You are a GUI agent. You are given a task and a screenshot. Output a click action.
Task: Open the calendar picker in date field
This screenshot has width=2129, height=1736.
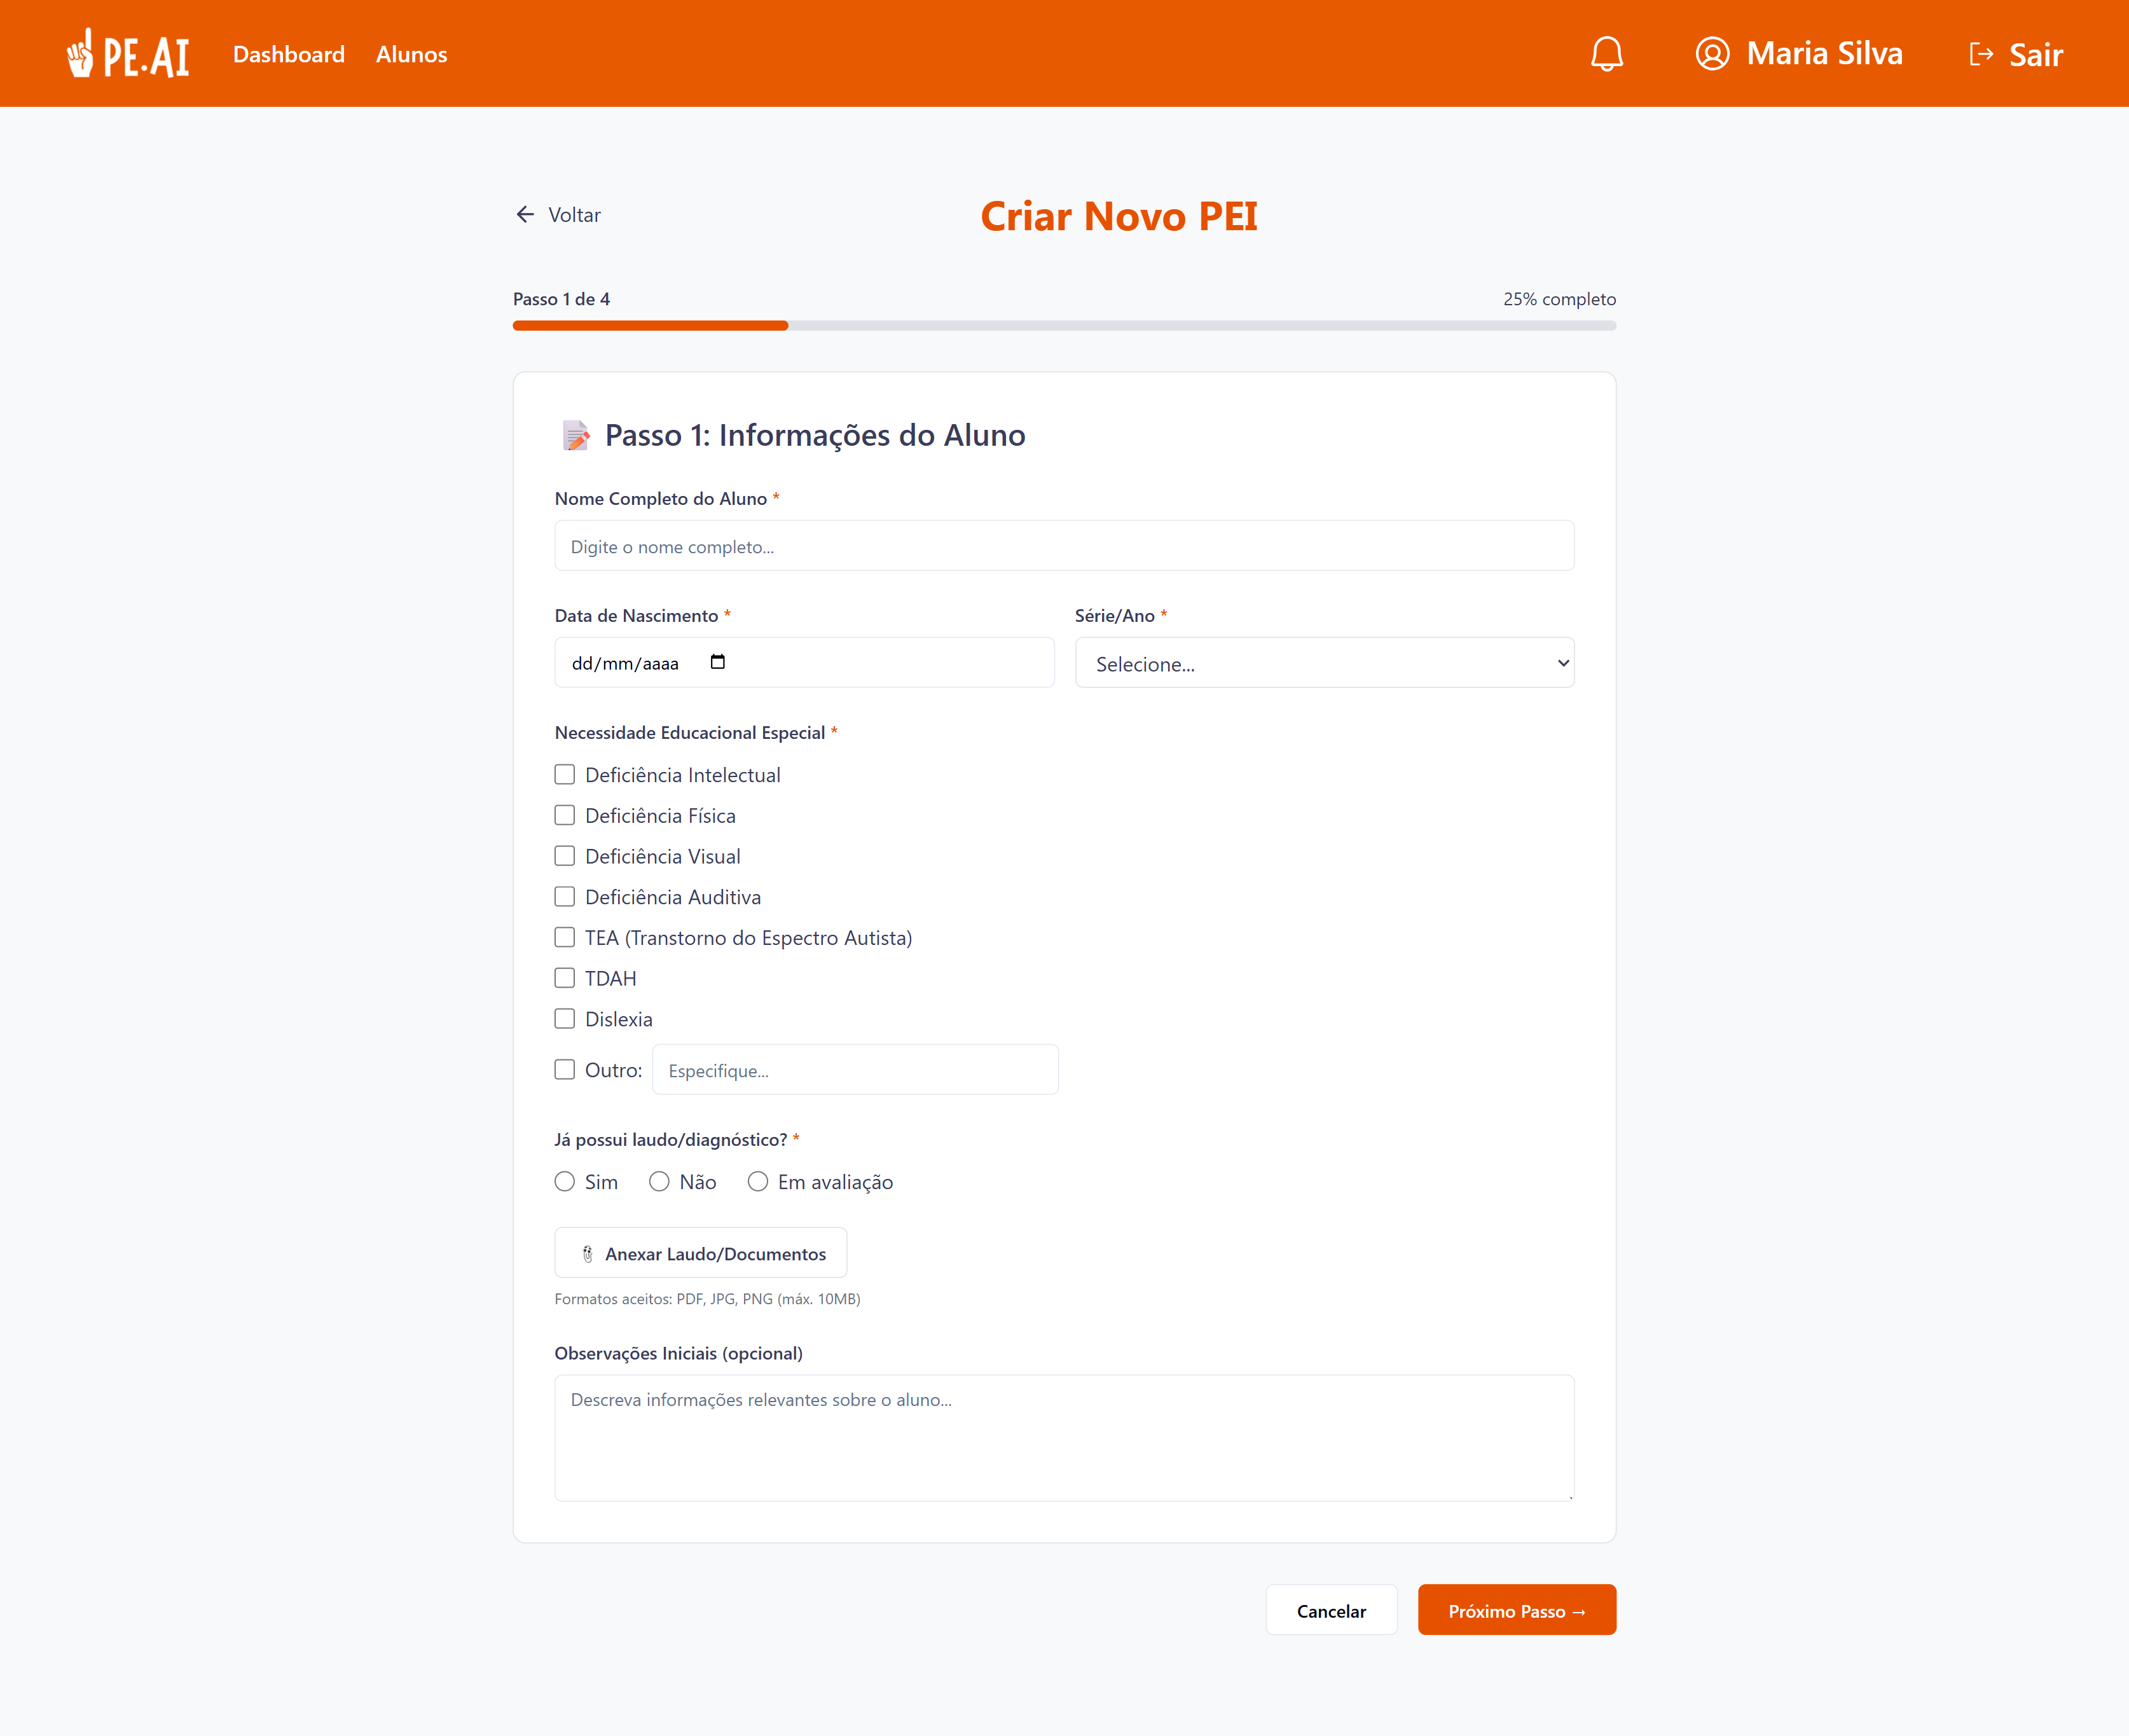point(717,662)
